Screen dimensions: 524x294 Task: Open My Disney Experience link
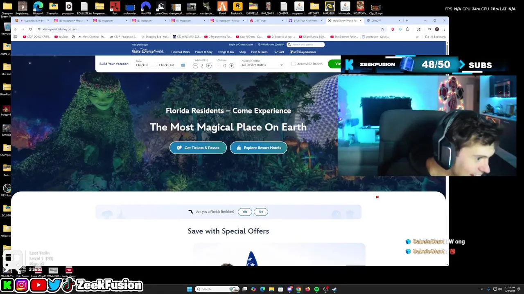303,52
